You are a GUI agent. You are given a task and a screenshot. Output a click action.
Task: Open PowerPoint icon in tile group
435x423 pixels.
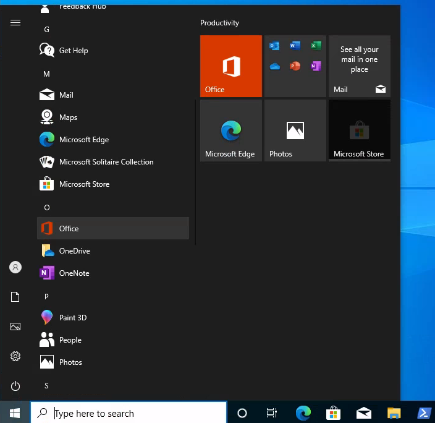[295, 66]
